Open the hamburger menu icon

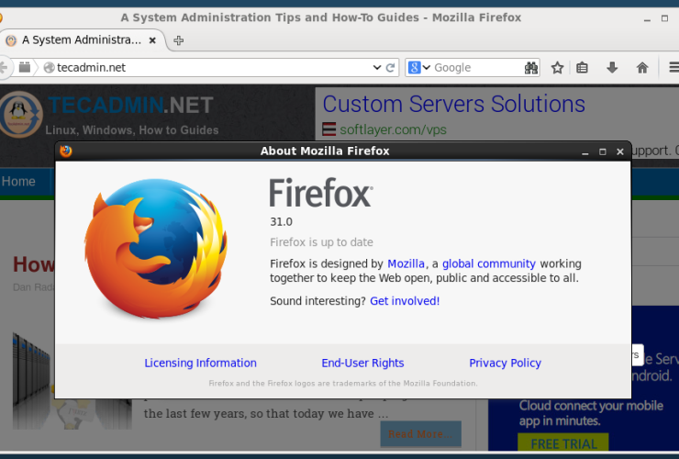pyautogui.click(x=673, y=68)
